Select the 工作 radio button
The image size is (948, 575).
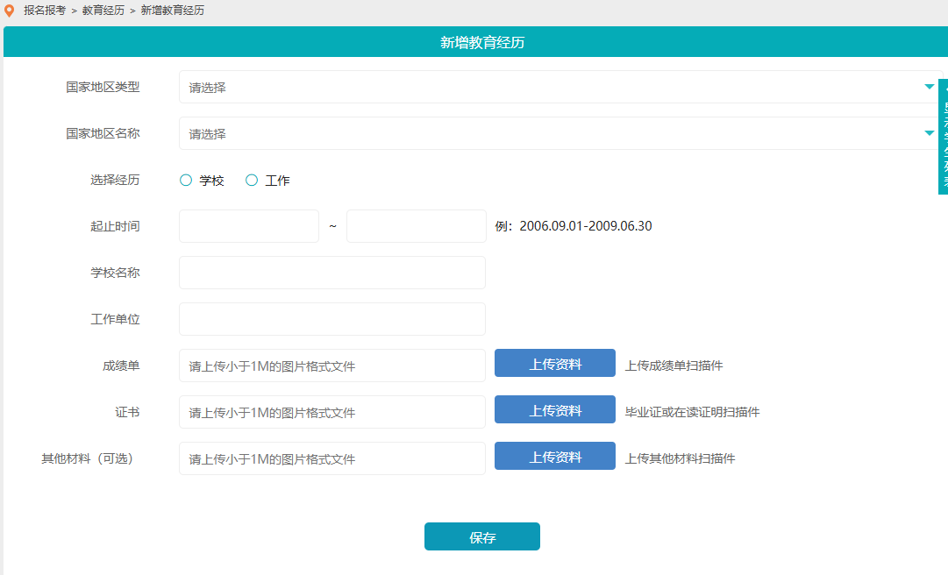click(253, 180)
